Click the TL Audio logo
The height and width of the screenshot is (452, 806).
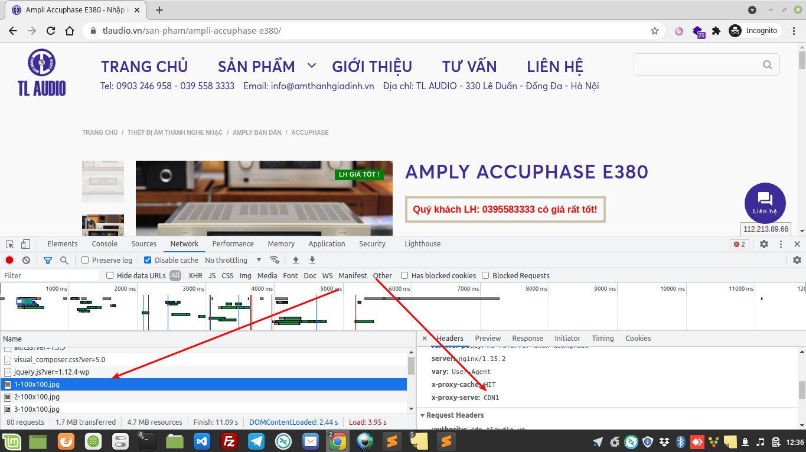pos(41,72)
